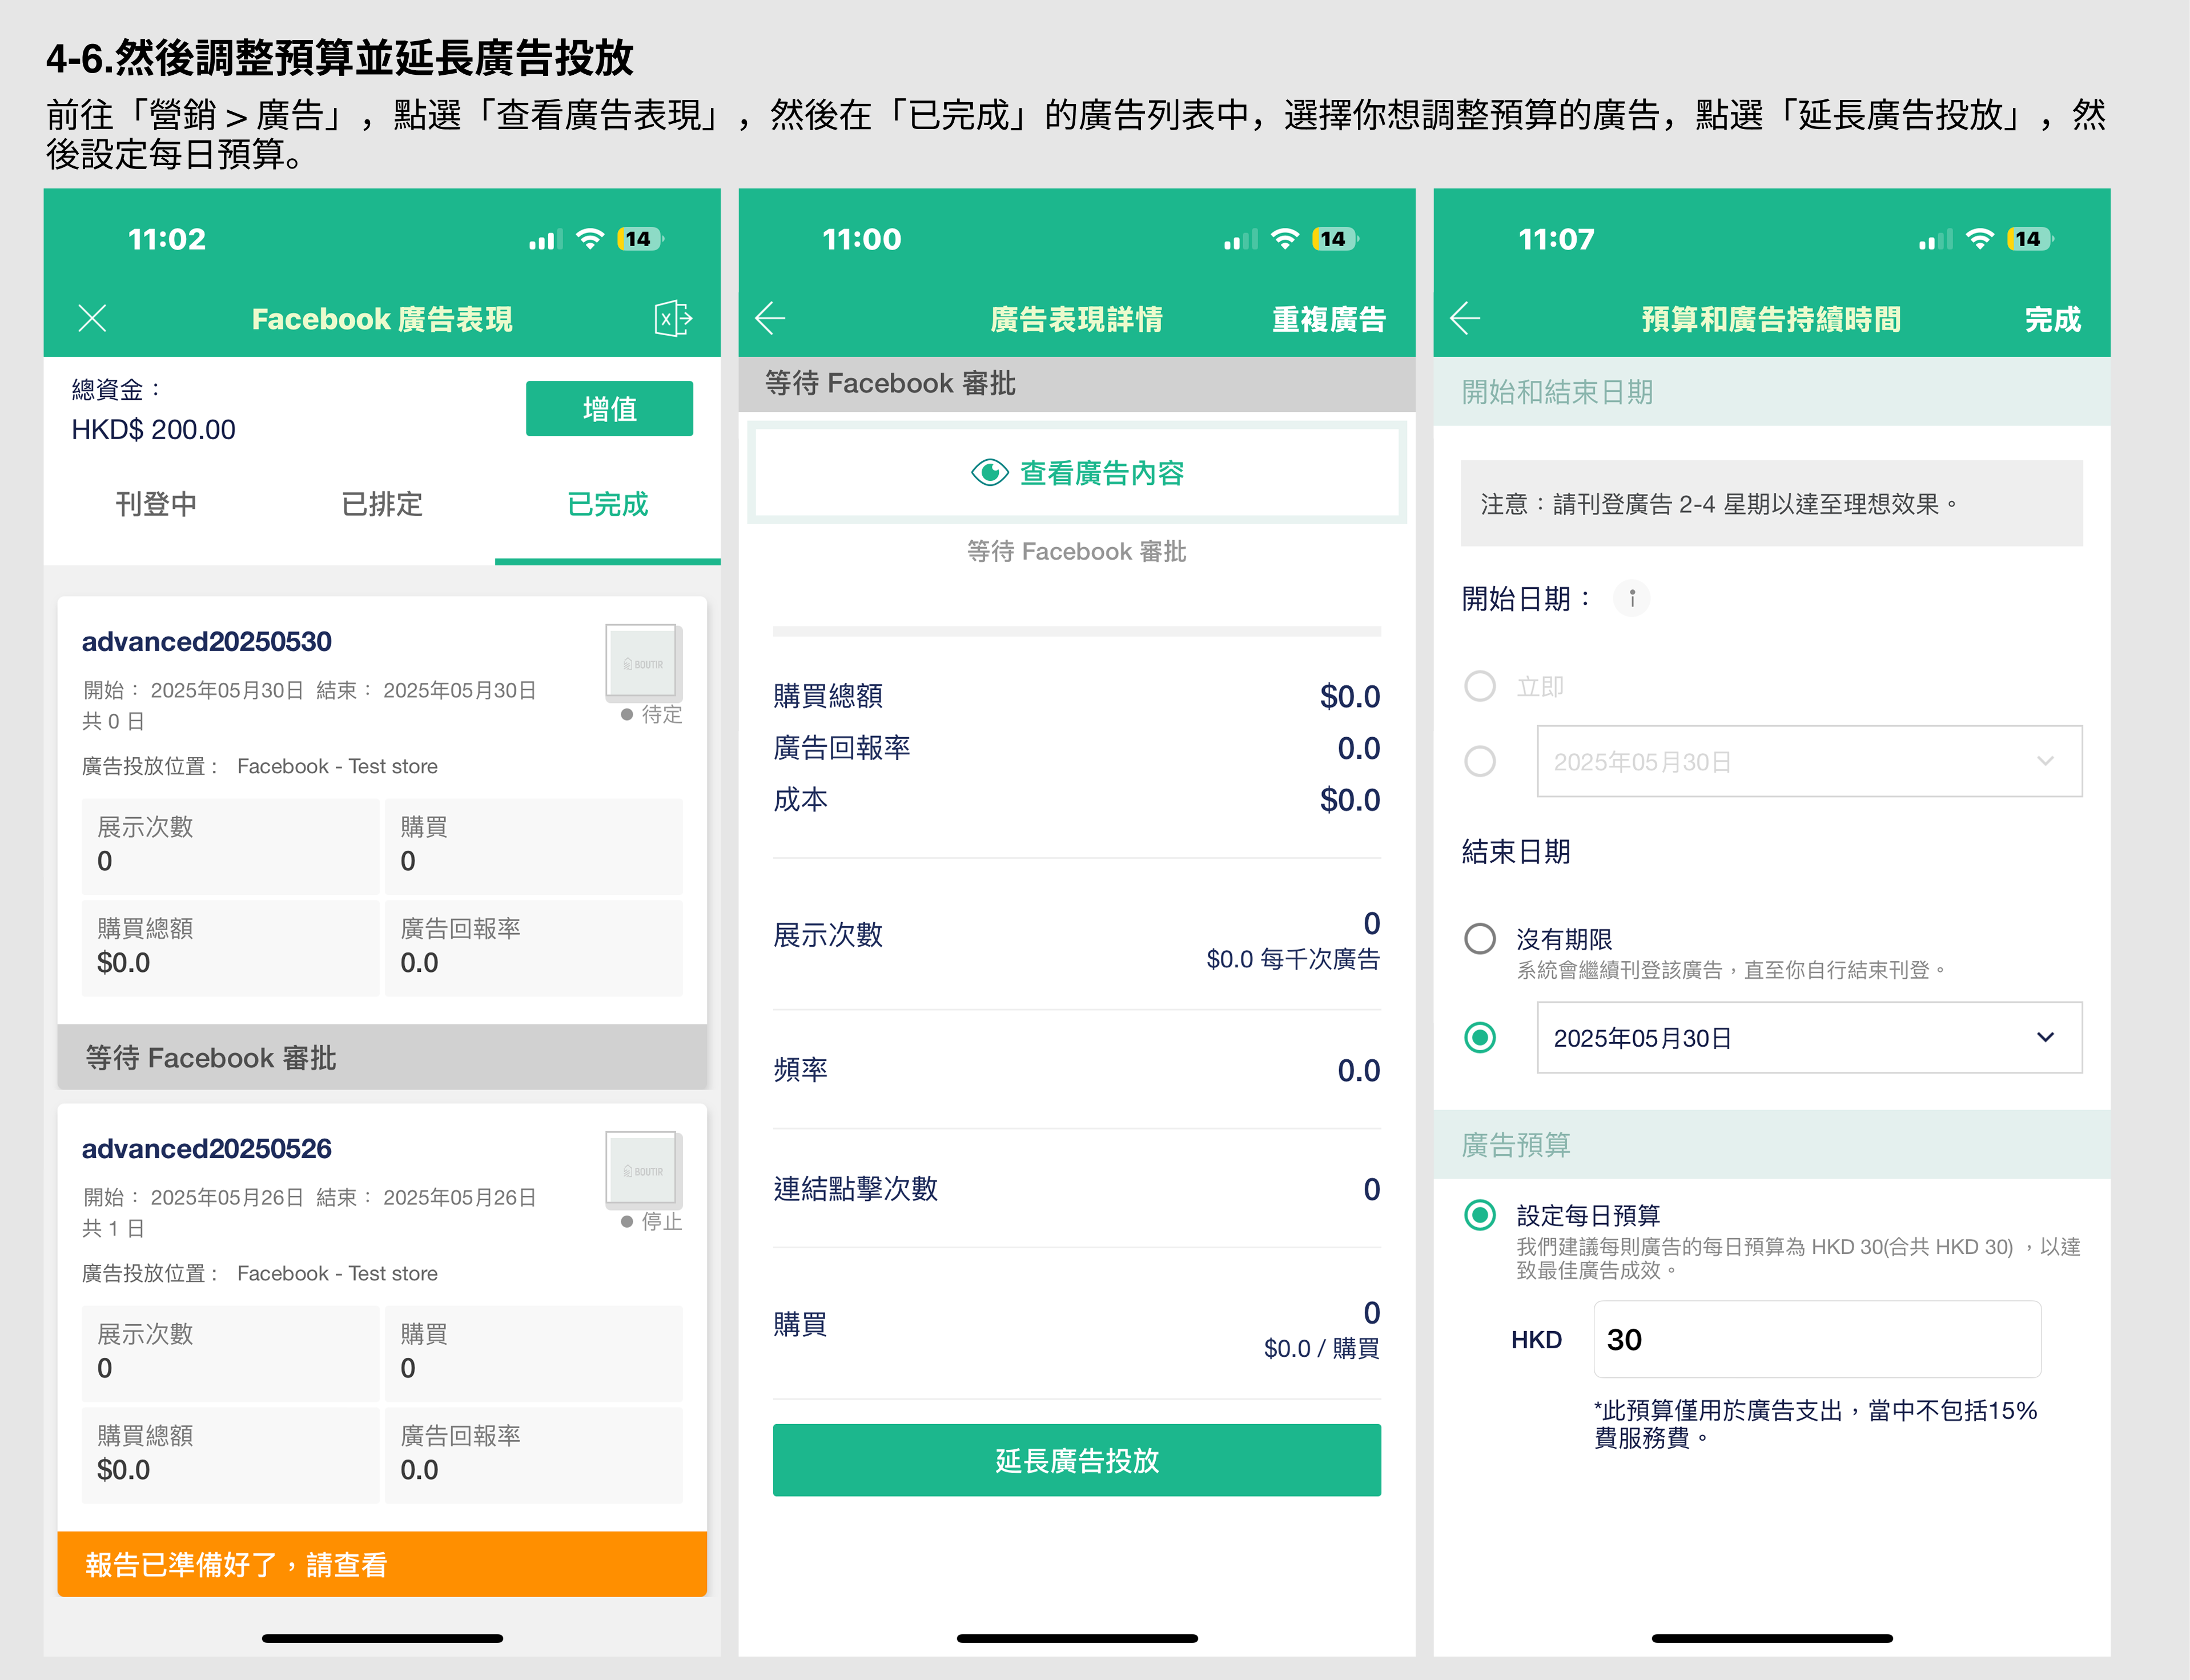The width and height of the screenshot is (2190, 1680).
Task: Tap the 查看廣告內容 button
Action: click(x=1077, y=472)
